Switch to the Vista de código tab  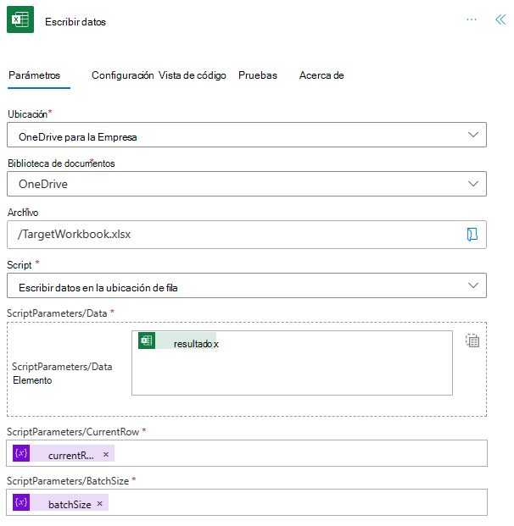193,75
